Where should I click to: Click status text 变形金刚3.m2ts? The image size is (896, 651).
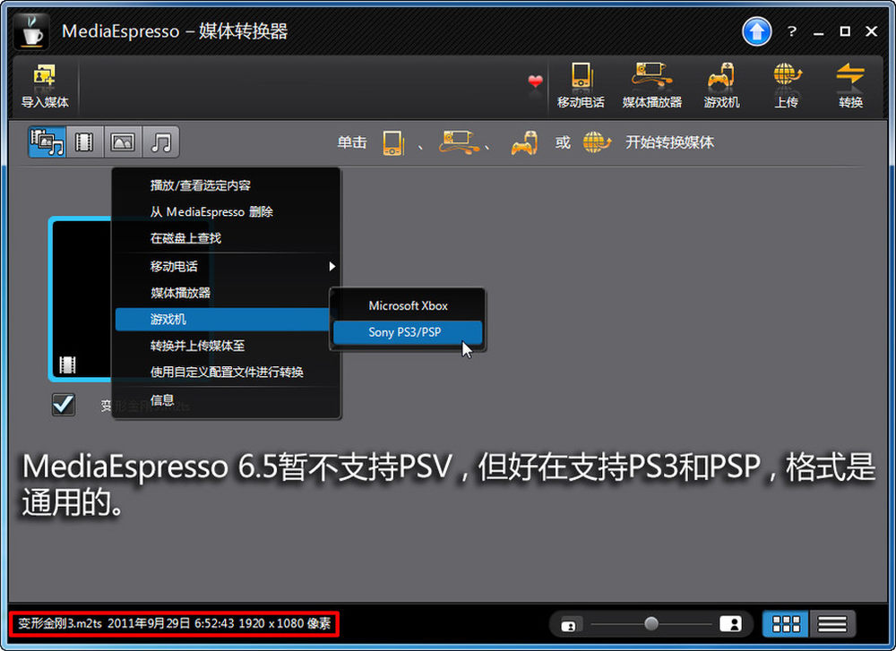click(60, 623)
